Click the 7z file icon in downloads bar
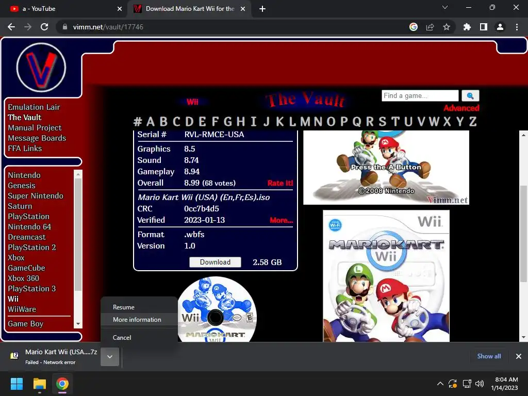Image resolution: width=528 pixels, height=396 pixels. pos(14,356)
